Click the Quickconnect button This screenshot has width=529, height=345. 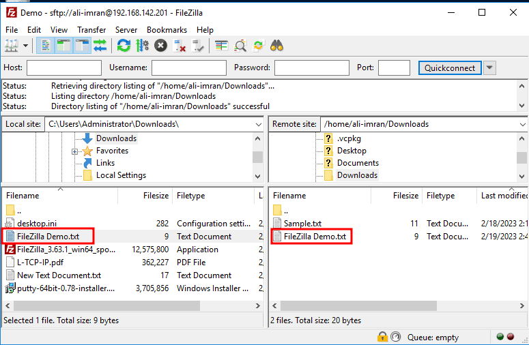click(450, 68)
